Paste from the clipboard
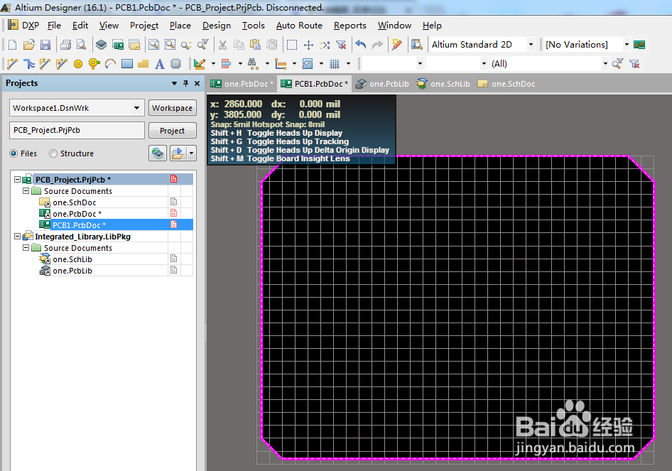This screenshot has width=672, height=471. point(256,45)
